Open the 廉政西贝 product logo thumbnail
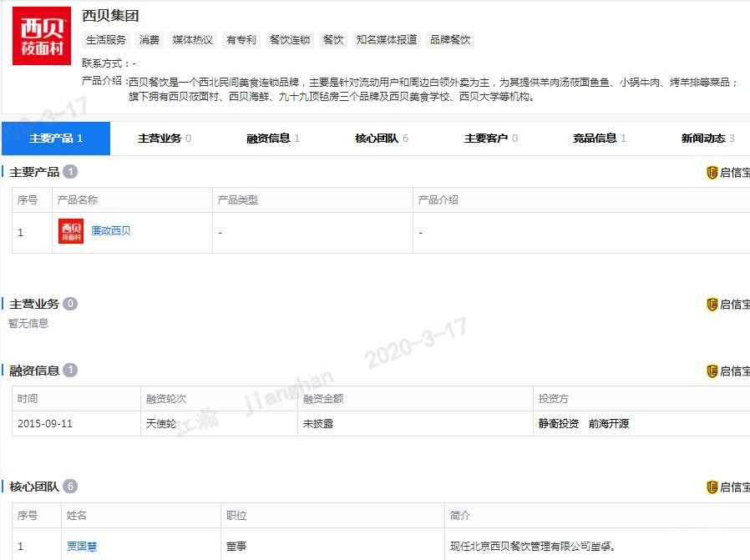This screenshot has height=560, width=750. (x=71, y=231)
